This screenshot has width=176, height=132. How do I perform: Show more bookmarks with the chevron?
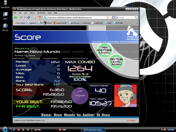137,23
